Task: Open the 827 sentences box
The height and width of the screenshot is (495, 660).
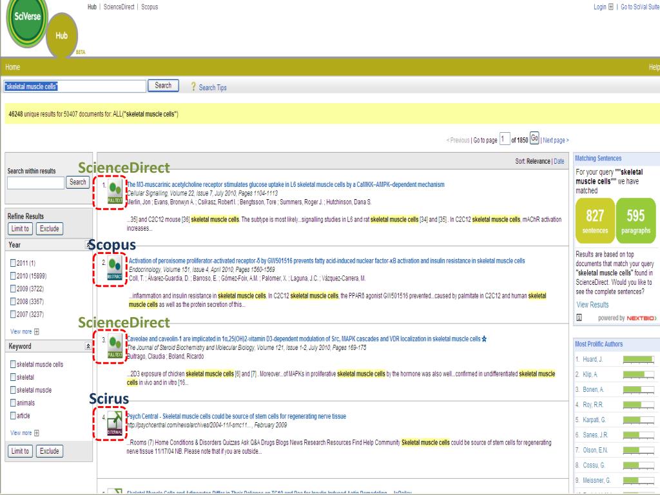Action: [x=595, y=220]
